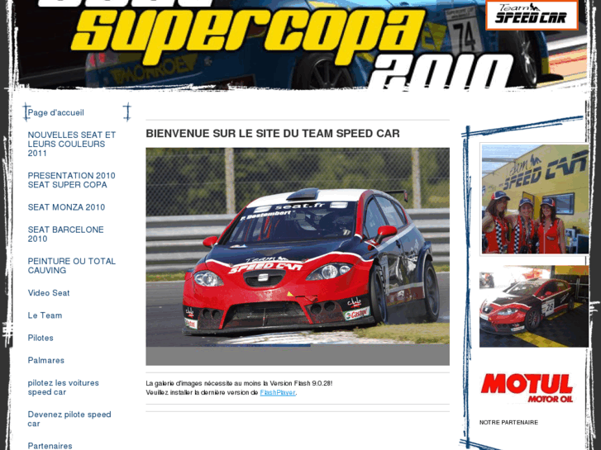Open Devenez pilote speed car link
The width and height of the screenshot is (601, 450).
coord(69,419)
